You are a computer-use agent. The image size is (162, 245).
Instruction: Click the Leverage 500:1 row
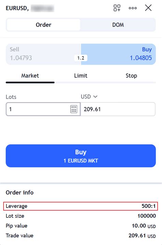coord(81,206)
